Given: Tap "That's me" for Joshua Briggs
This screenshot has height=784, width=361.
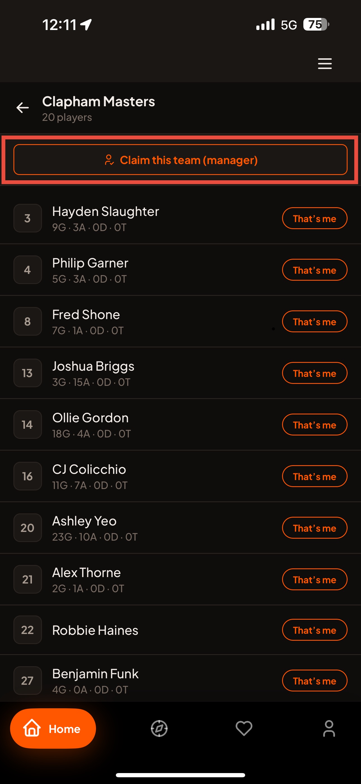Looking at the screenshot, I should [x=315, y=373].
